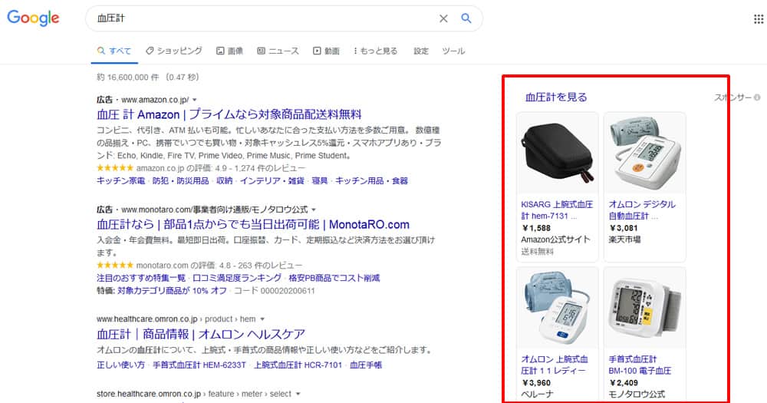767x403 pixels.
Task: Switch to the 動画 tab
Action: click(326, 51)
